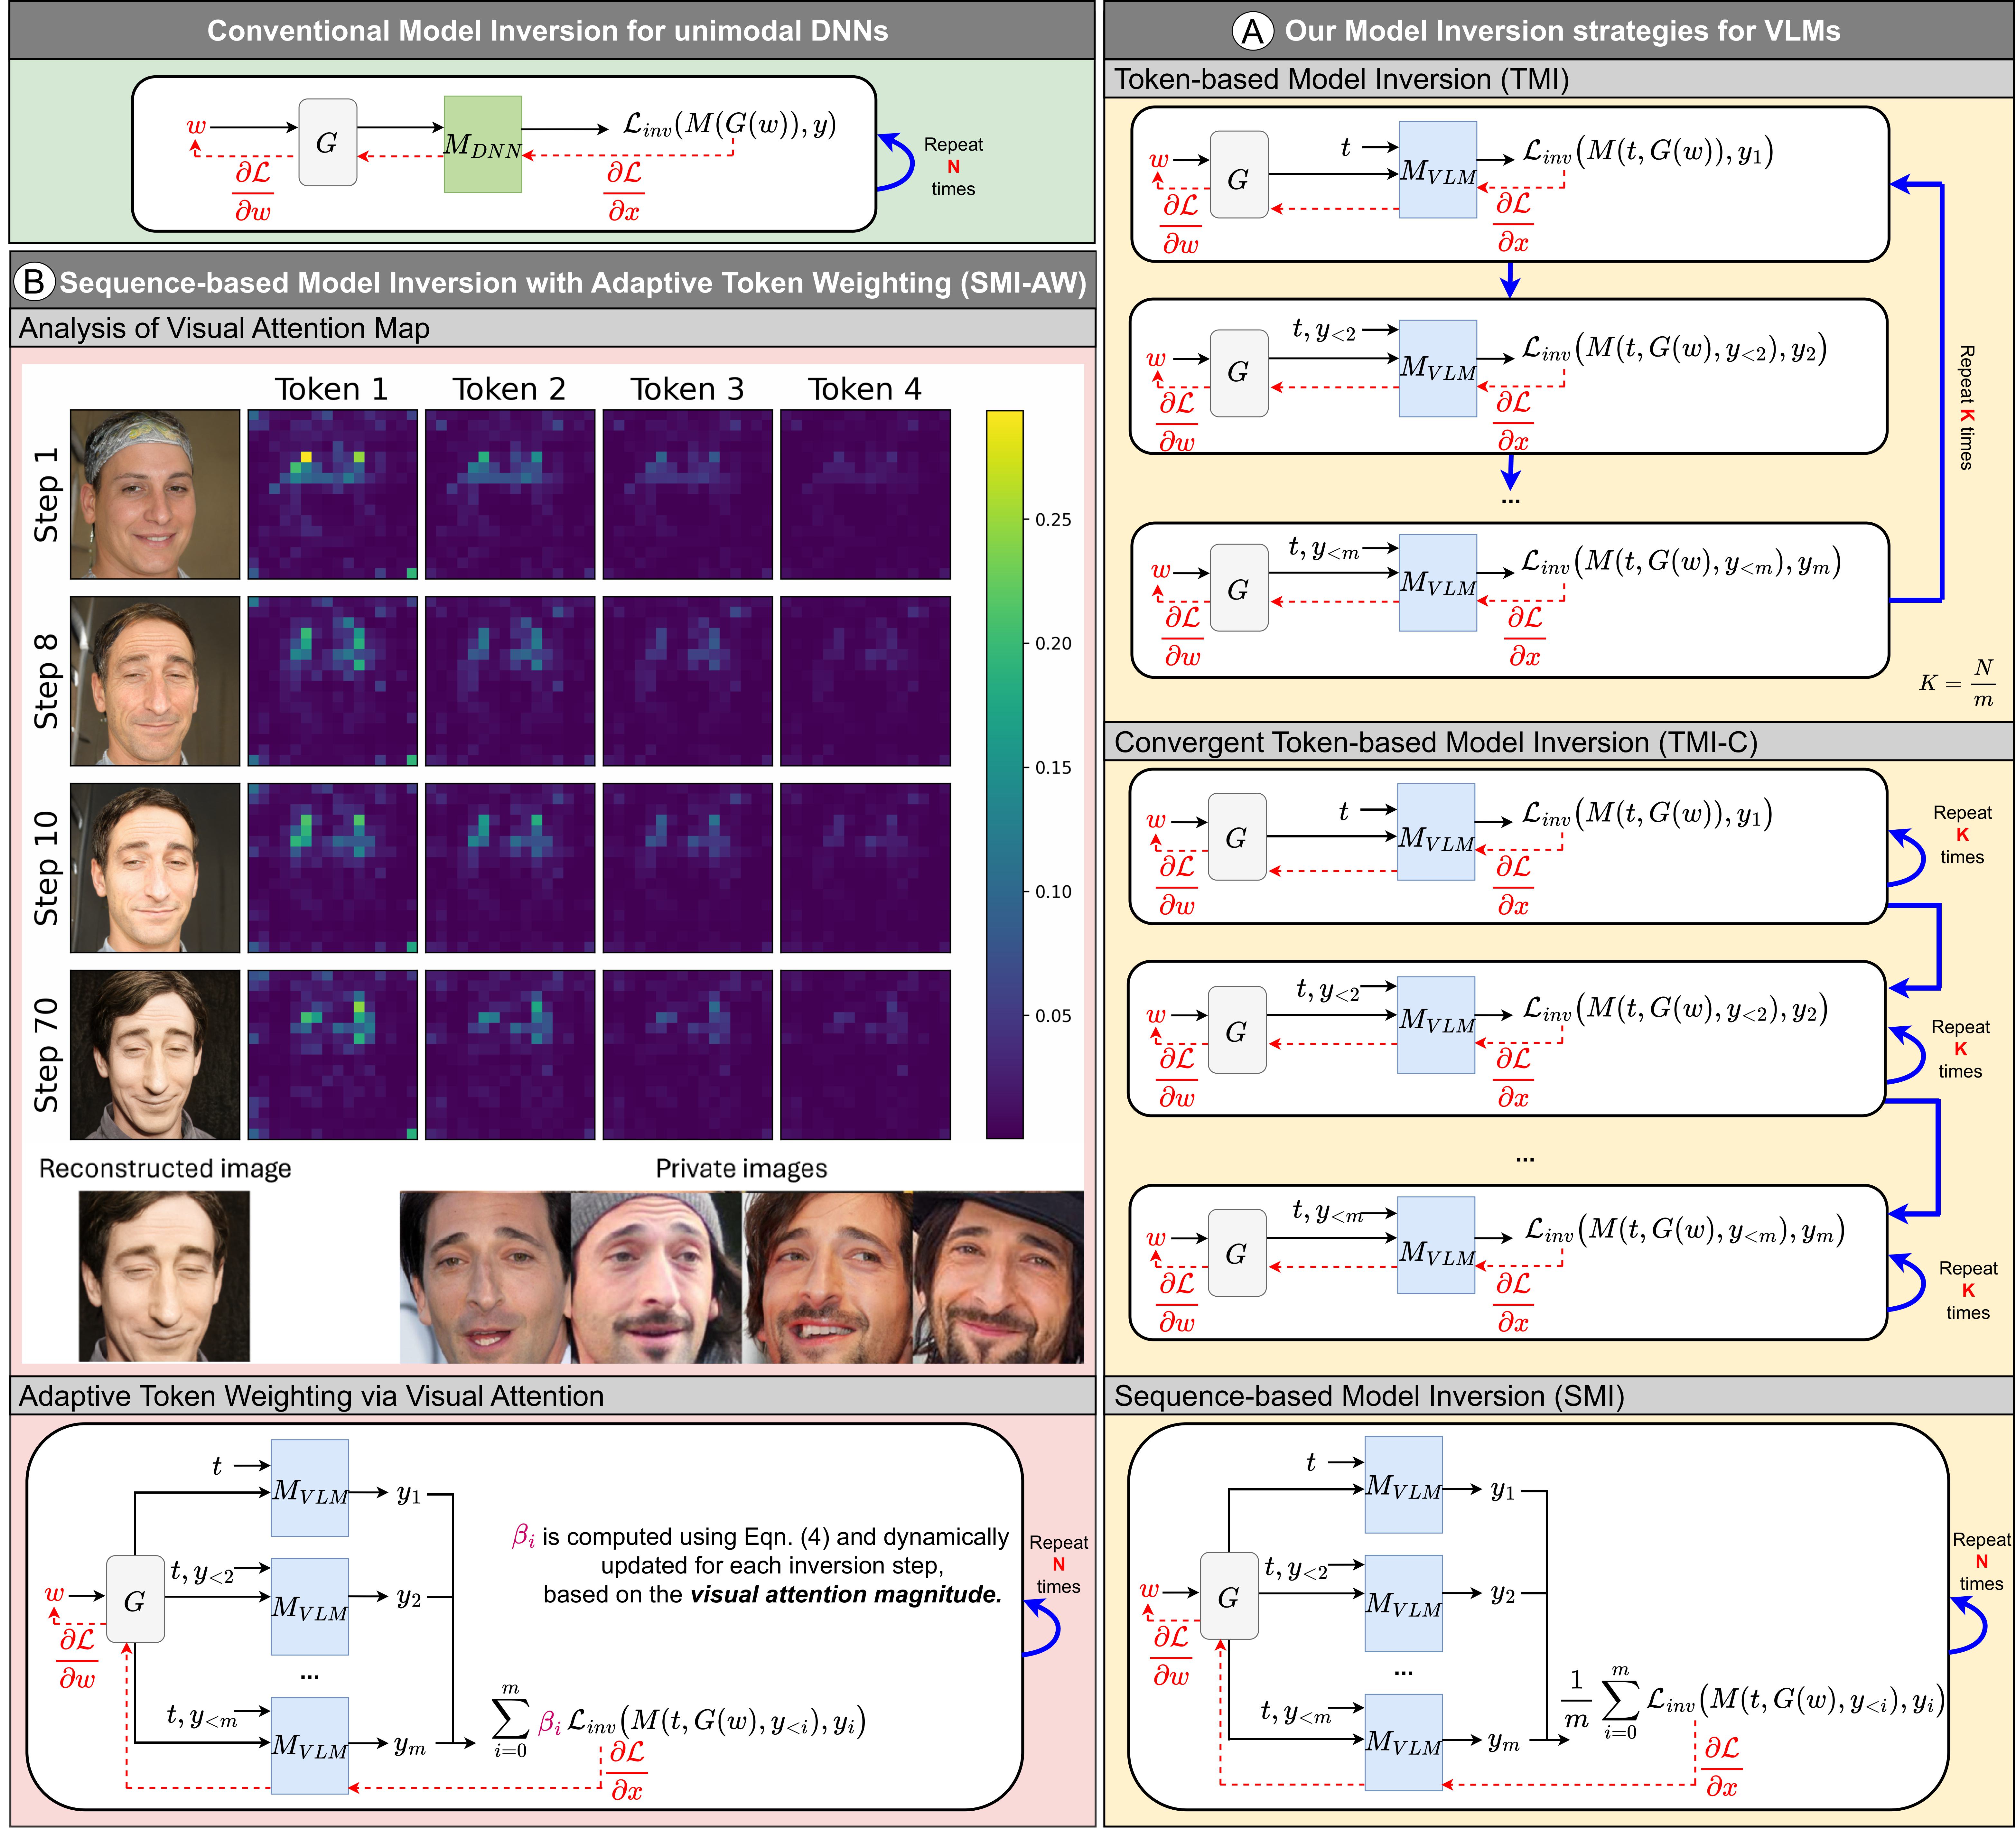This screenshot has width=2016, height=1829.
Task: Click the green M_DNN model block
Action: click(483, 144)
